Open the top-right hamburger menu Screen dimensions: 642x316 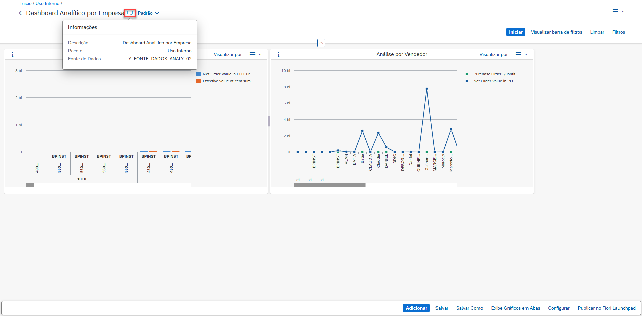[x=615, y=12]
